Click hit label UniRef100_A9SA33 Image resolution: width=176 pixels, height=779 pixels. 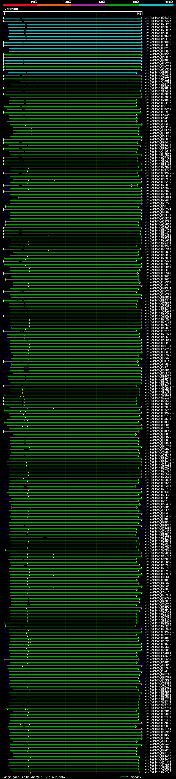[158, 124]
